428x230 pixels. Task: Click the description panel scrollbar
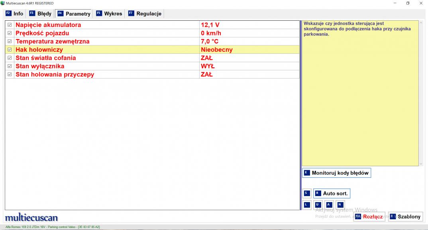point(421,93)
